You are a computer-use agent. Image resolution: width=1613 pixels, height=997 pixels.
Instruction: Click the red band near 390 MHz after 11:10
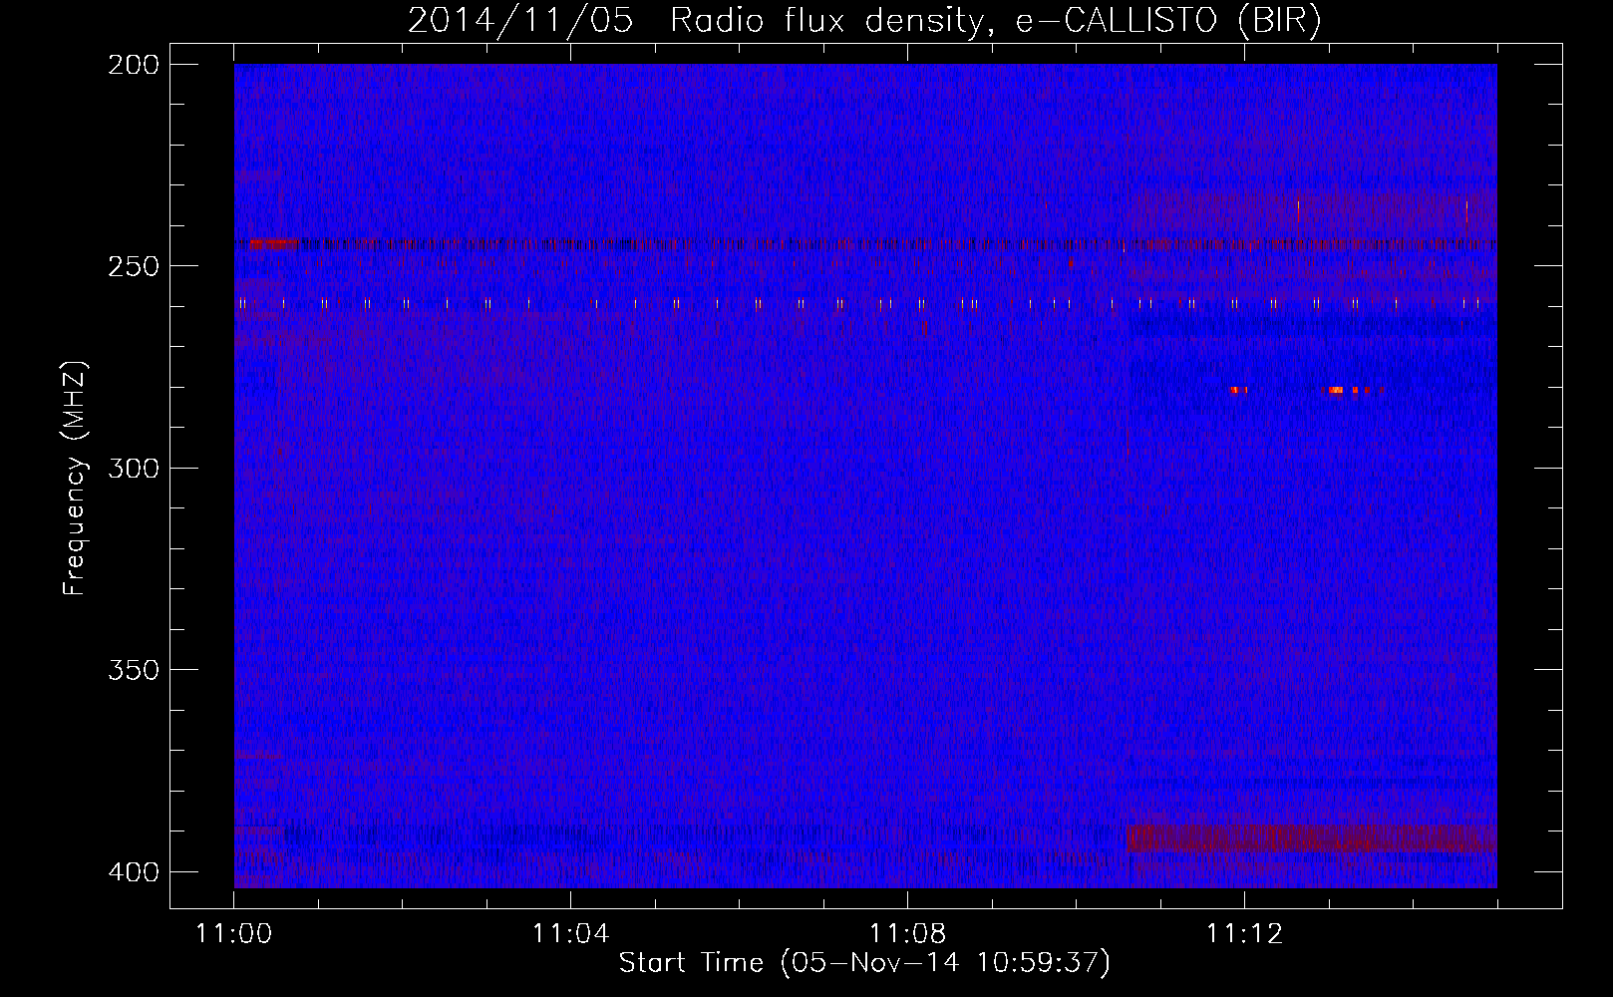tap(1312, 838)
